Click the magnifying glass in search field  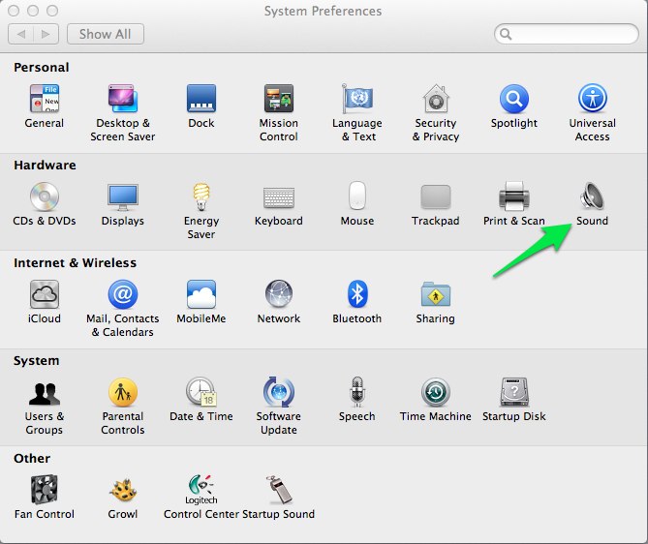click(506, 34)
